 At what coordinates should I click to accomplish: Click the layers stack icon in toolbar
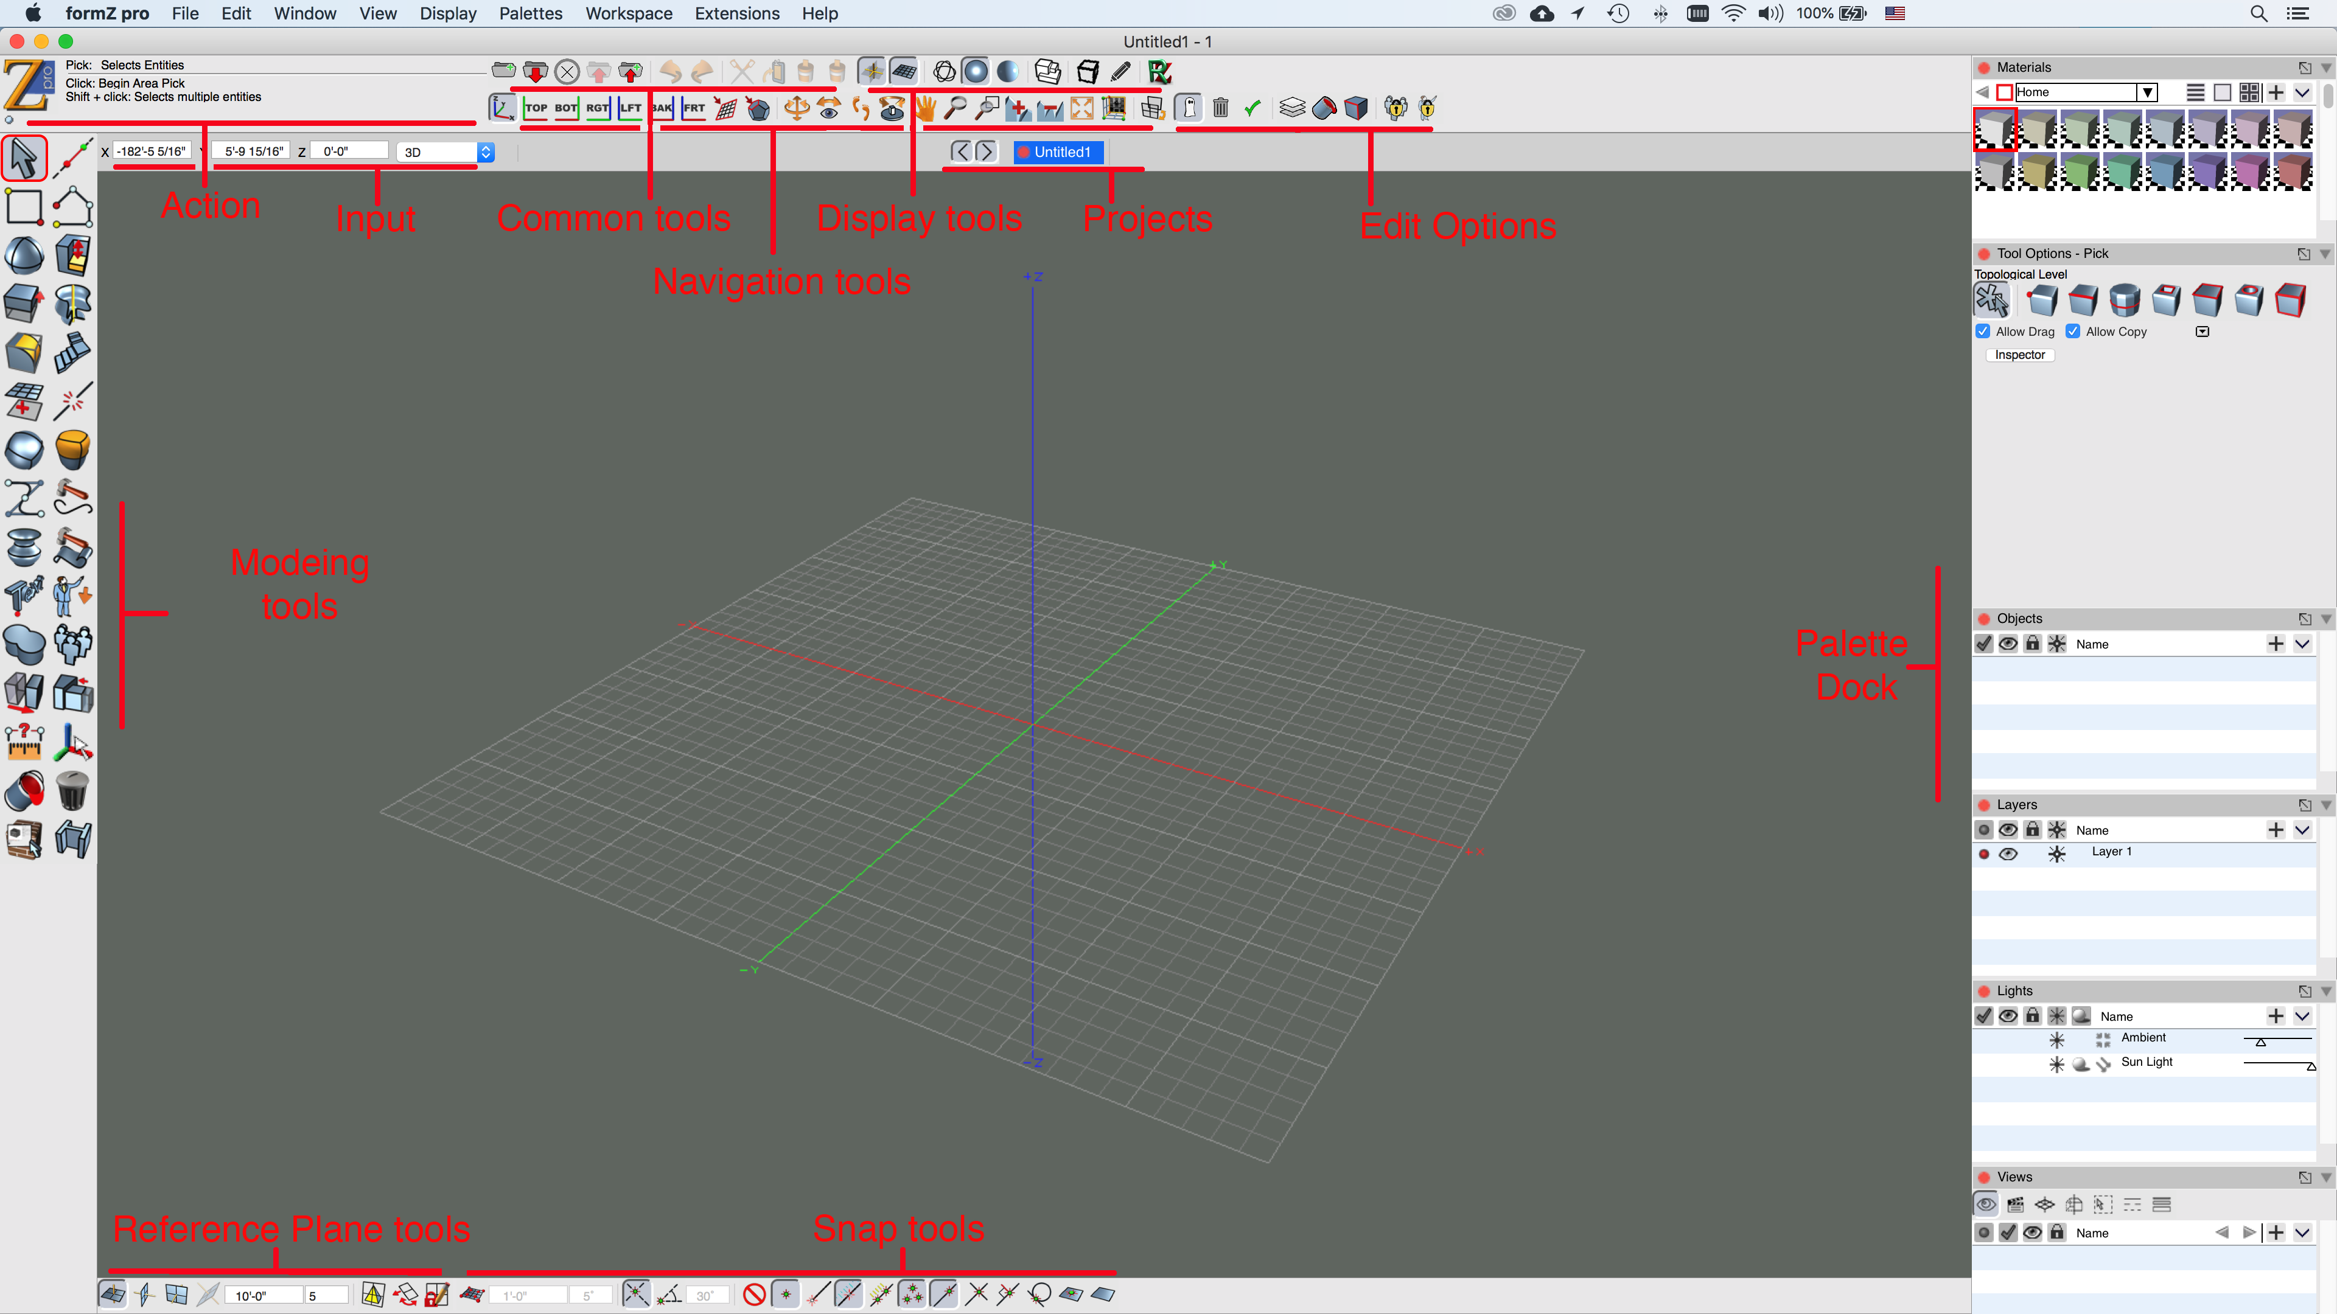pos(1292,108)
